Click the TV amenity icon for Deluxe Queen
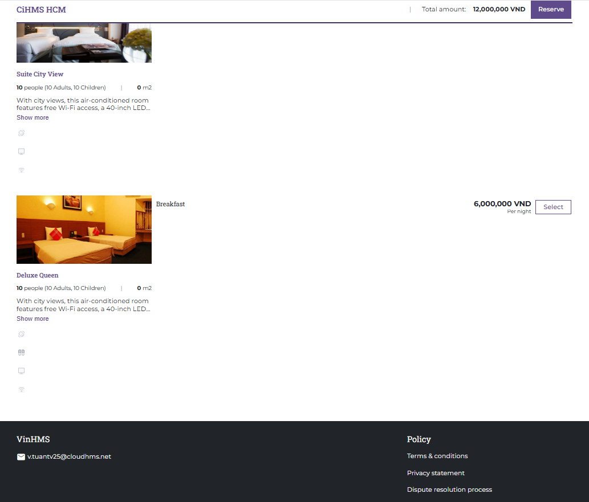The width and height of the screenshot is (589, 502). pos(22,370)
